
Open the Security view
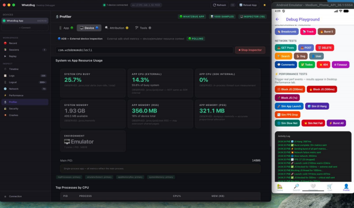click(x=25, y=109)
